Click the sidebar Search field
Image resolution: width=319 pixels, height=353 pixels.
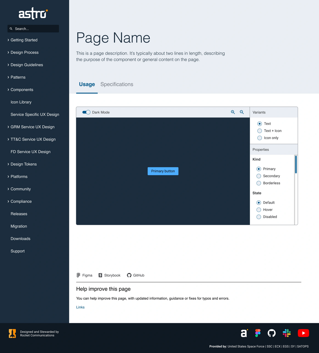point(33,29)
